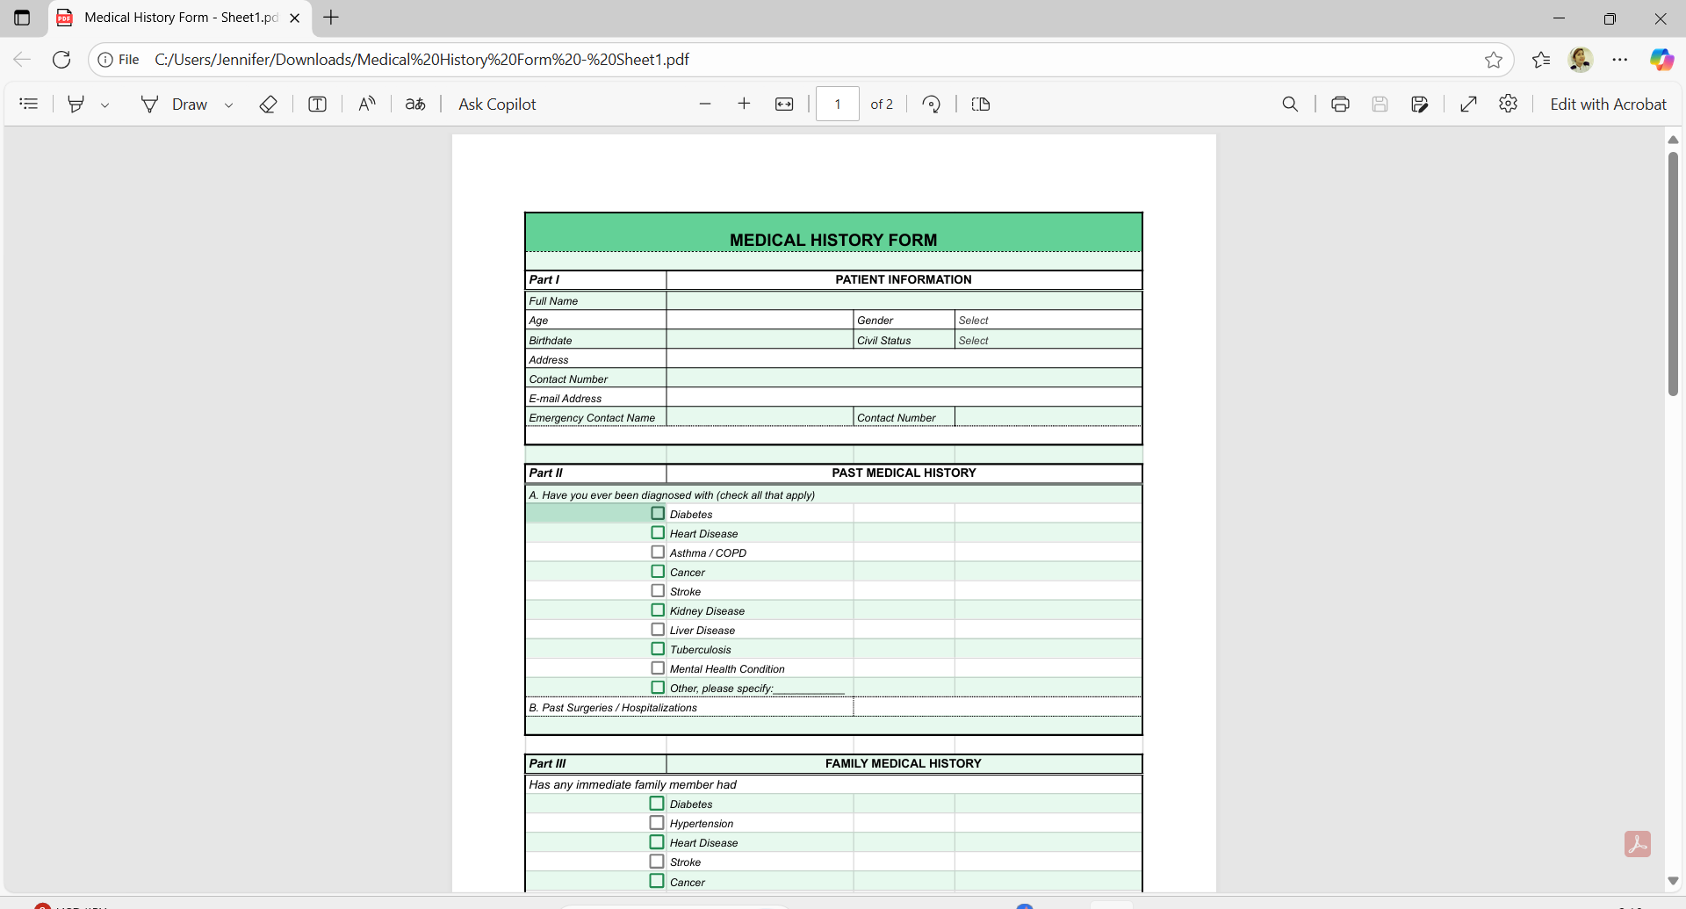Check the Diabetes box under Past Medical History
Screen dimensions: 1686x909
click(658, 514)
